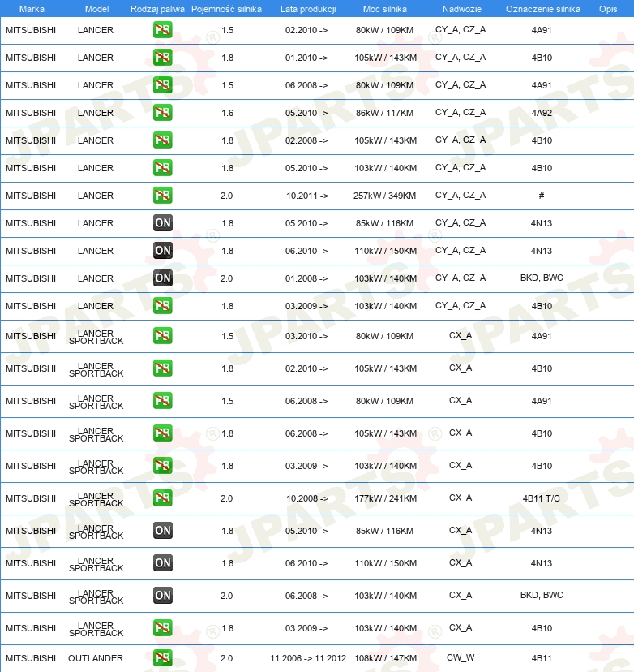The height and width of the screenshot is (672, 634).
Task: Click the petrol icon for Lancer 03.2009 CY_A, CZ_A
Action: point(163,306)
